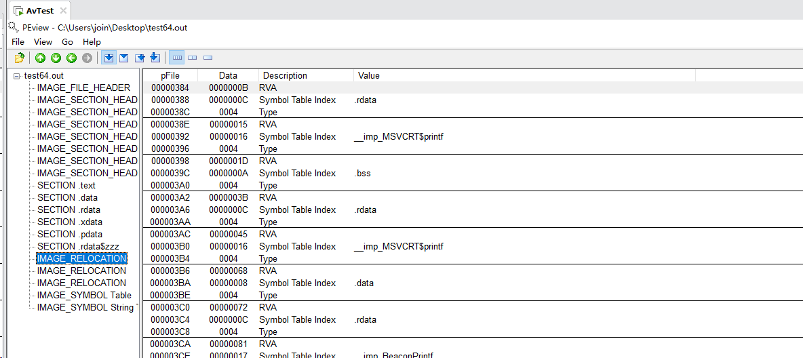Click the Data cell 0000000B

pyautogui.click(x=228, y=87)
